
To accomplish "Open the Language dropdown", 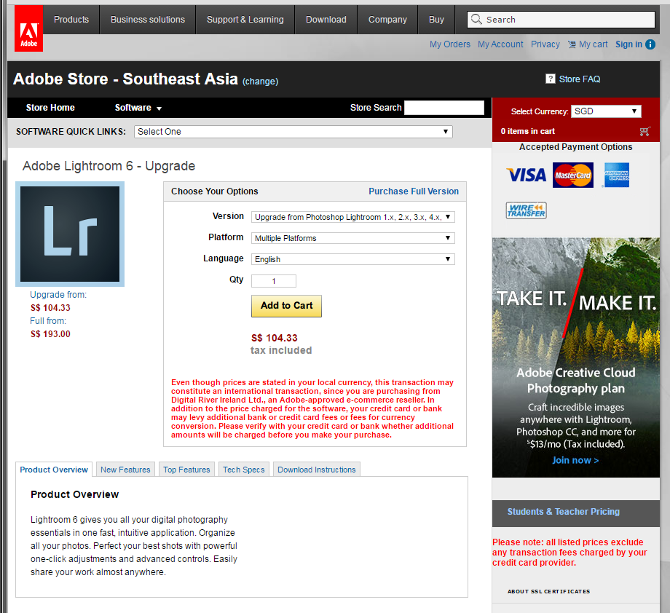I will coord(353,259).
